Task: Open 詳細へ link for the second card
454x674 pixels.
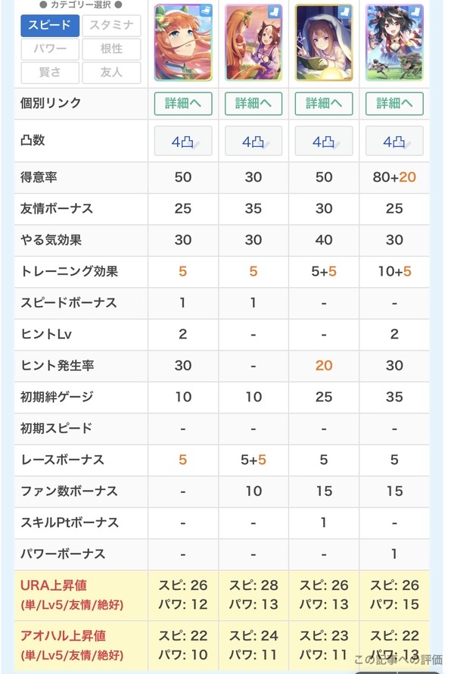Action: click(253, 104)
